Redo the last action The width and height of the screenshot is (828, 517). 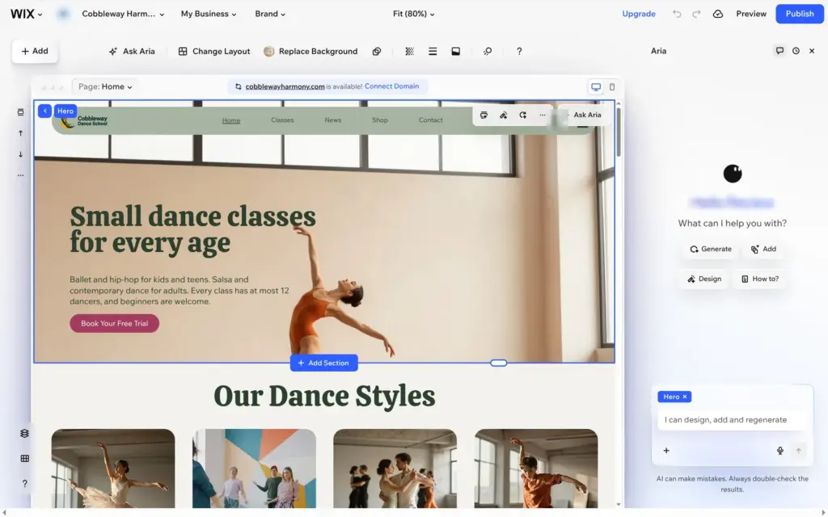[696, 14]
